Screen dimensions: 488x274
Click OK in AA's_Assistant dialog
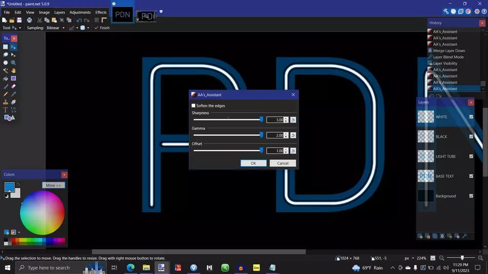[x=253, y=163]
